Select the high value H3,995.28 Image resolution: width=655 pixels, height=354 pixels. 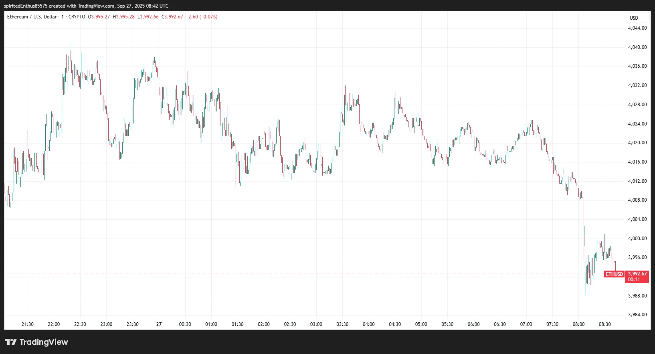(124, 17)
